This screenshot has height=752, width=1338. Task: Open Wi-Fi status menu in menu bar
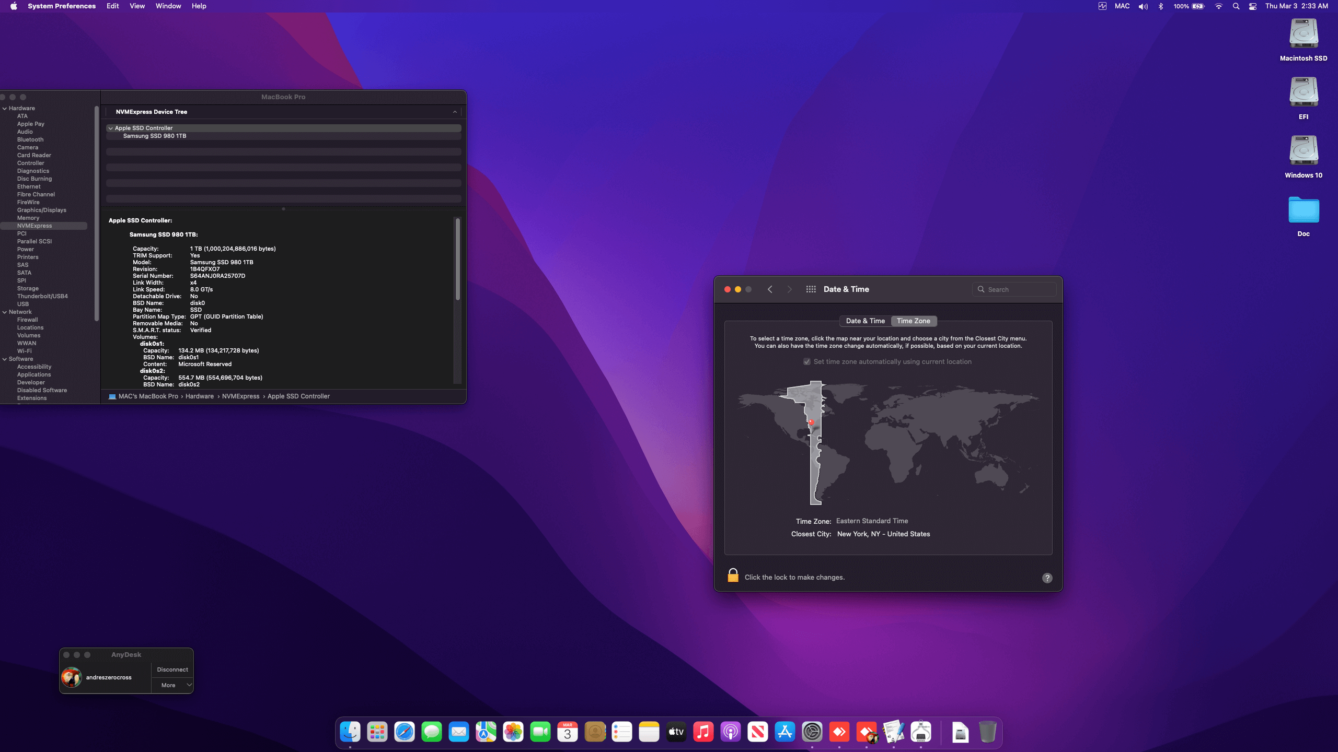(1219, 6)
